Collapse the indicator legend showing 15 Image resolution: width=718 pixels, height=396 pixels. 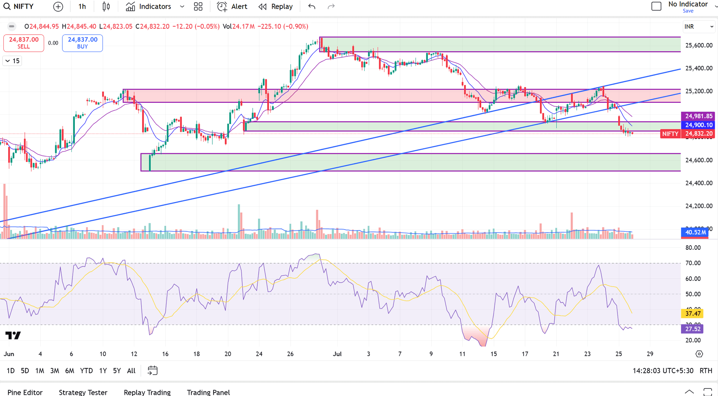tap(12, 61)
